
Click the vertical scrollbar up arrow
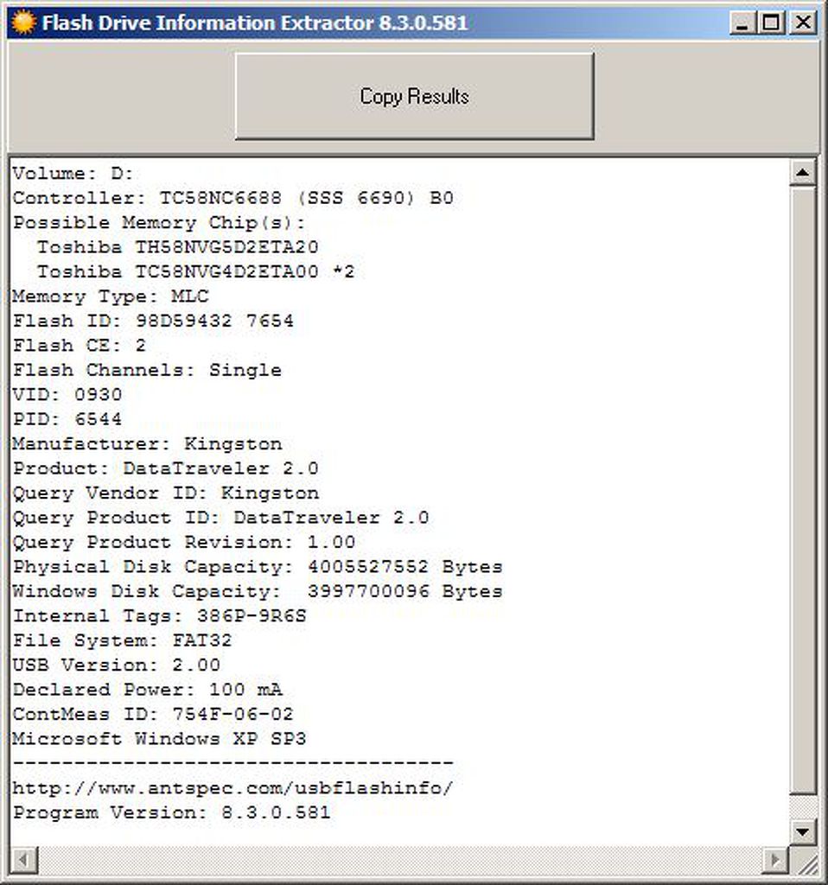tap(803, 173)
